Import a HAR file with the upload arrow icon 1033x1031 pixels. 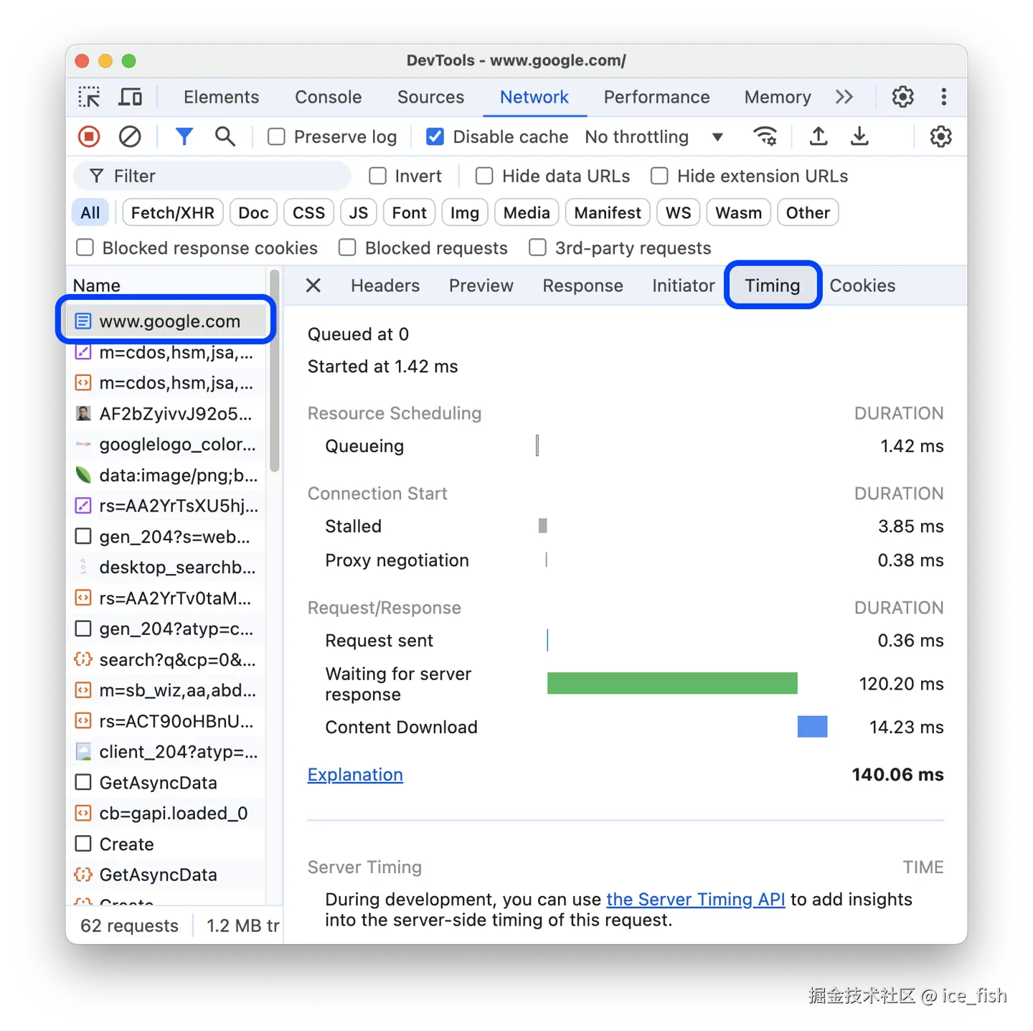coord(819,136)
